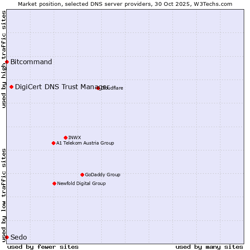Viewport: 250px width, 250px height.
Task: Click the 'used by low traffic sites' axis label
Action: [4, 195]
